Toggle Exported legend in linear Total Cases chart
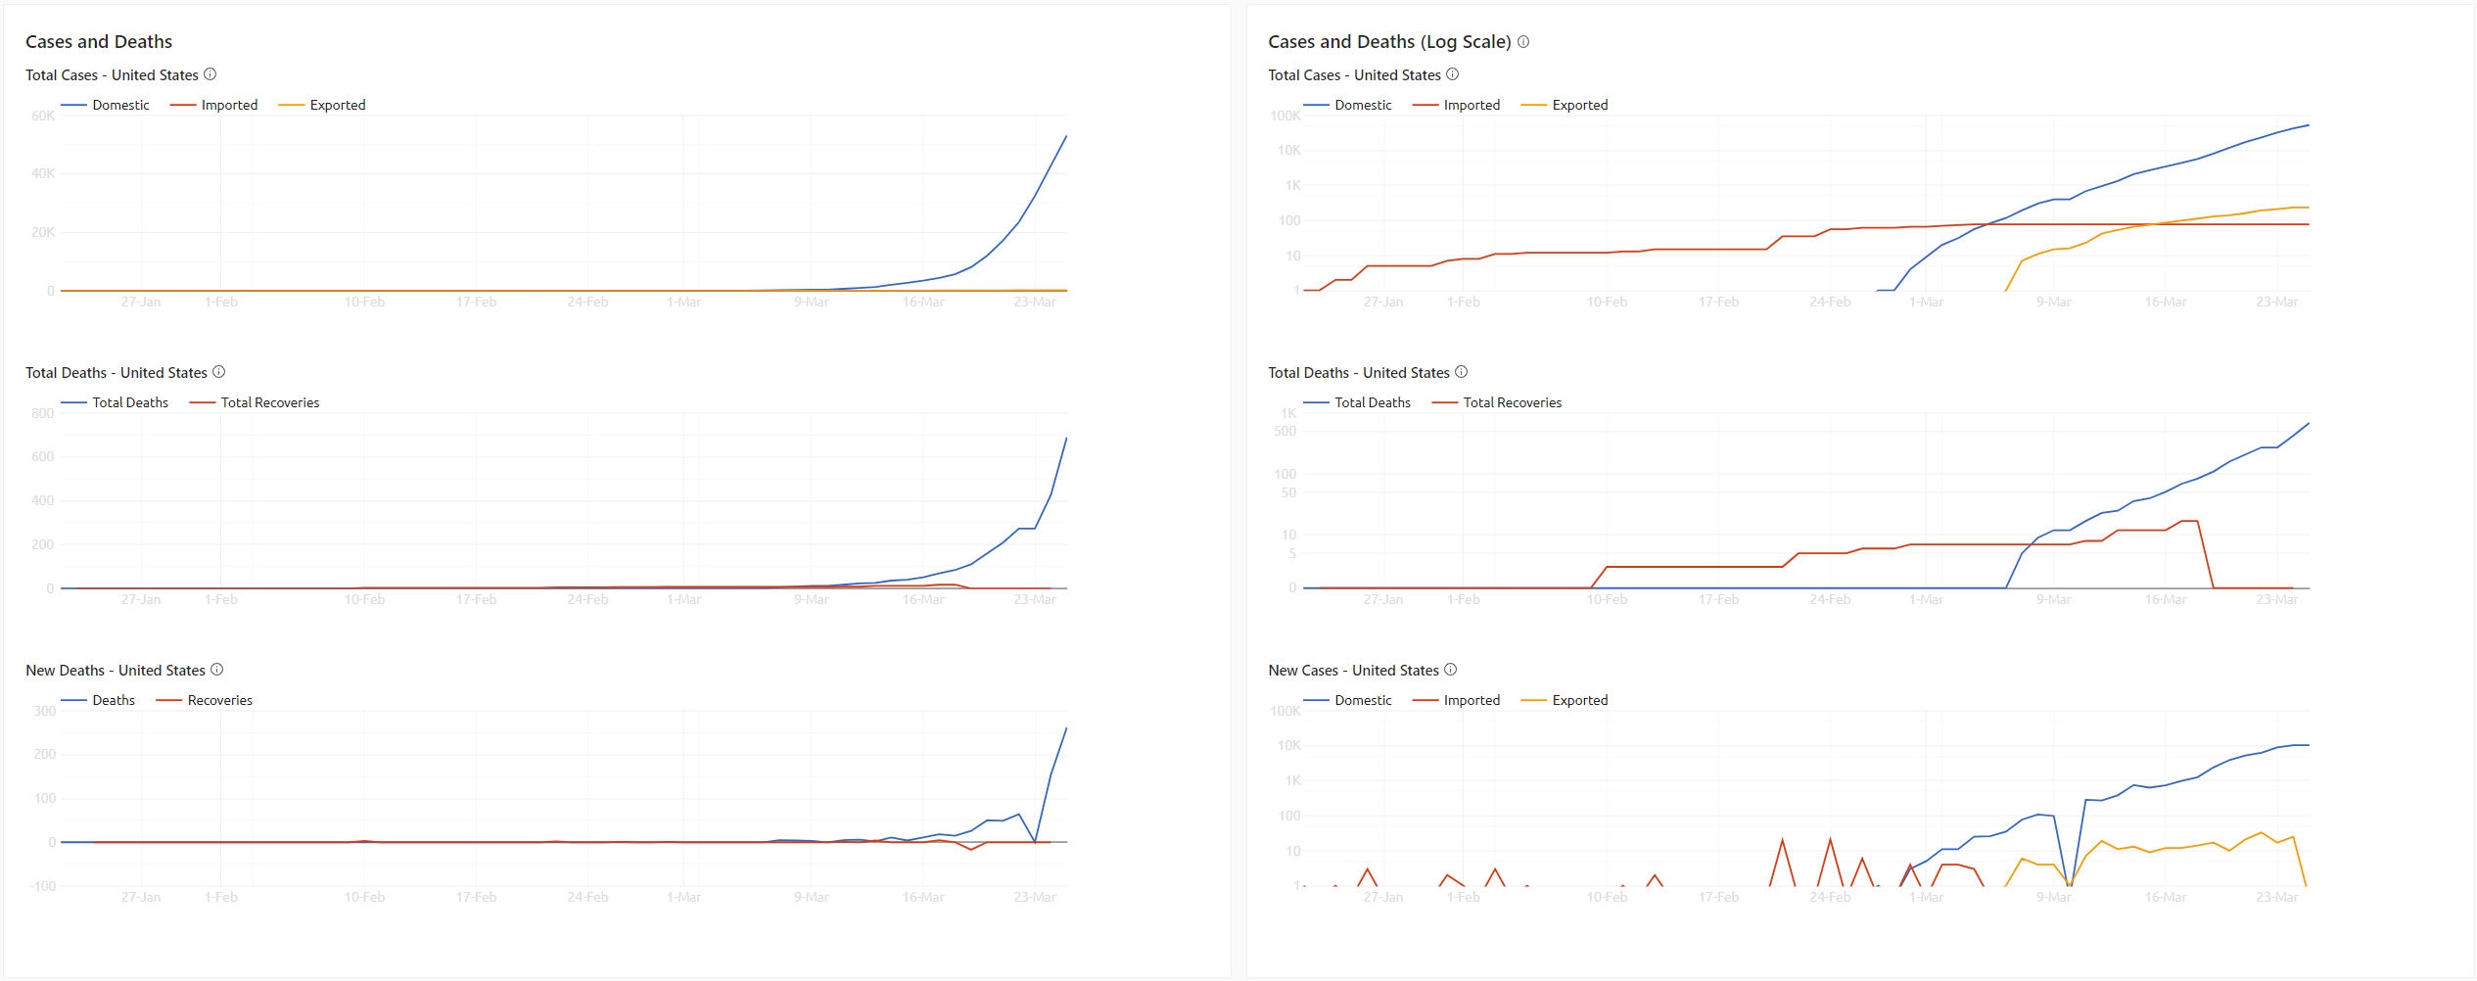The image size is (2477, 981). (337, 105)
